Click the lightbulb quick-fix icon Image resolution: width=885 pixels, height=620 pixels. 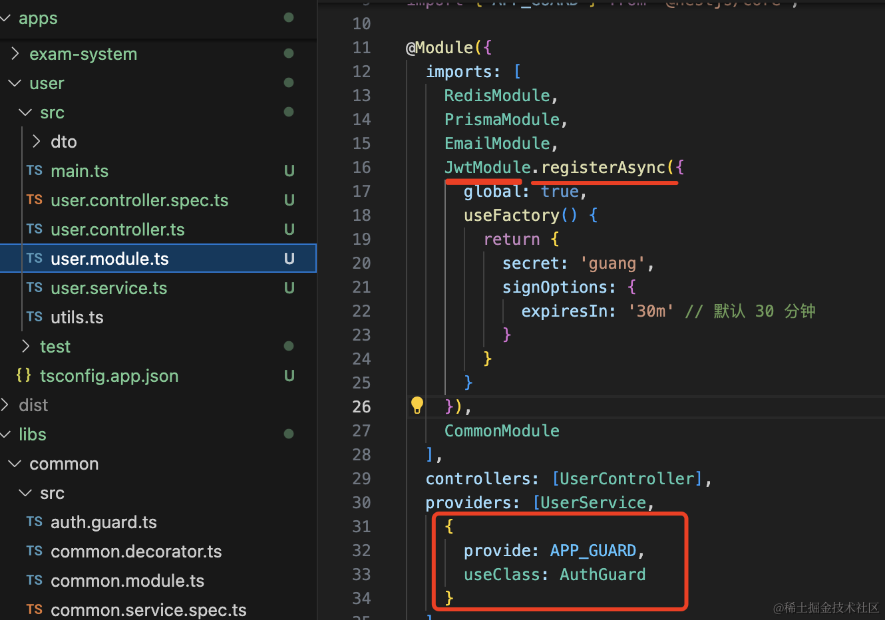[x=417, y=404]
